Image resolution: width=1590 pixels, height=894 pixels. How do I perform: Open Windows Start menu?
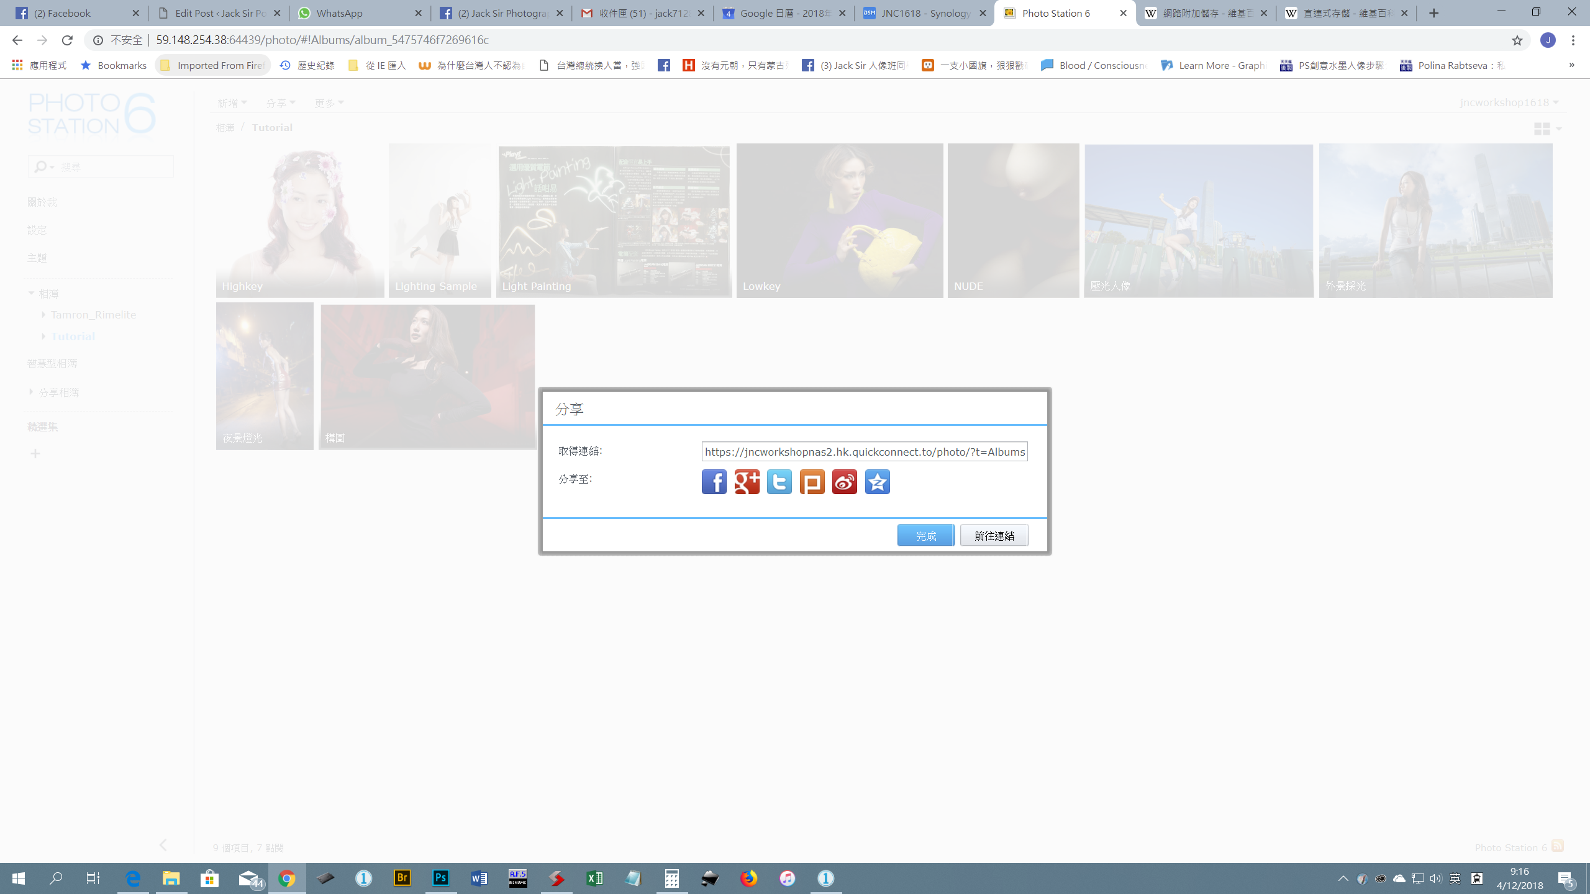(x=18, y=878)
